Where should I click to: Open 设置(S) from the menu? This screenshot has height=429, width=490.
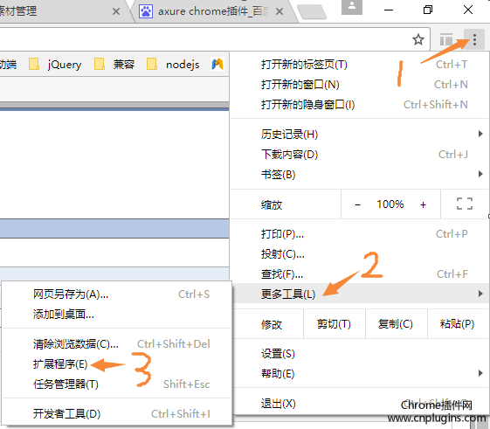(359, 354)
